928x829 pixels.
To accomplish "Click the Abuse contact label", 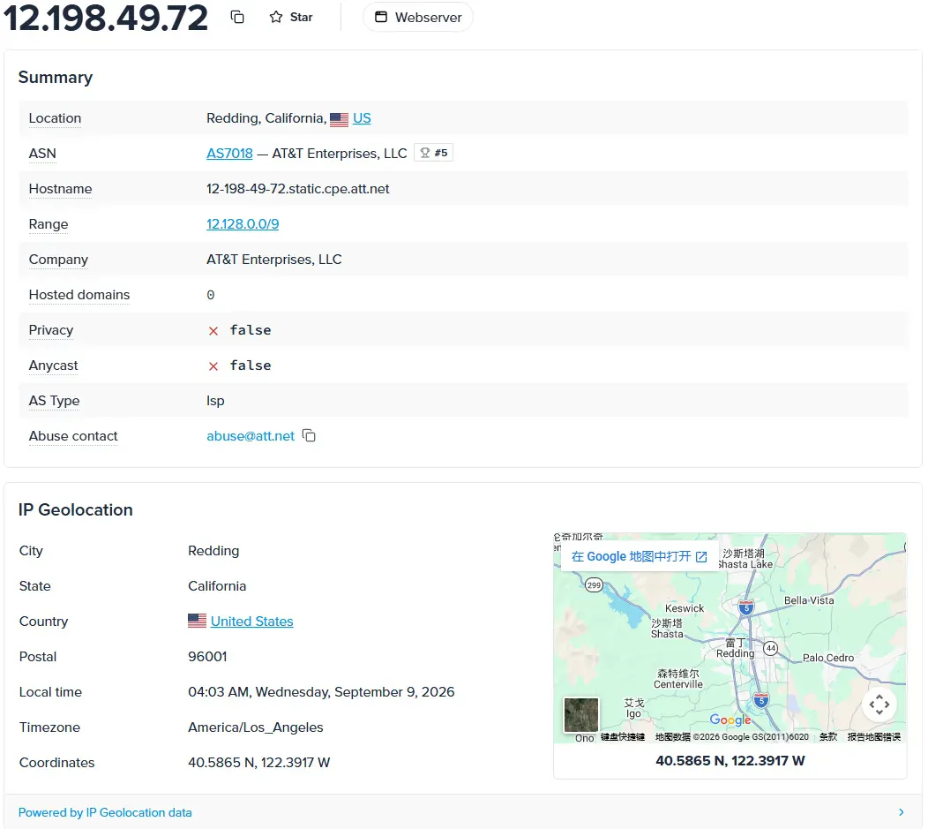I will click(73, 436).
